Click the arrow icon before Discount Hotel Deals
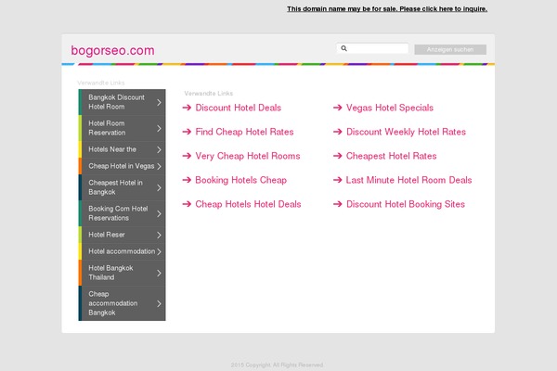The image size is (557, 371). click(187, 108)
